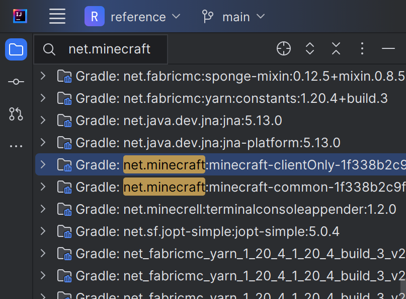
Task: Open the Commit tool window
Action: [x=16, y=82]
